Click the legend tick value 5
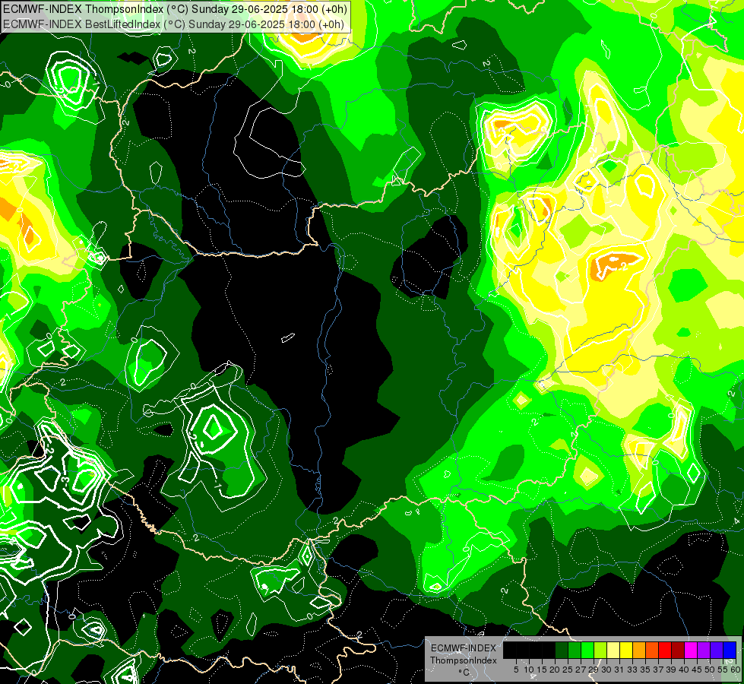 [516, 670]
